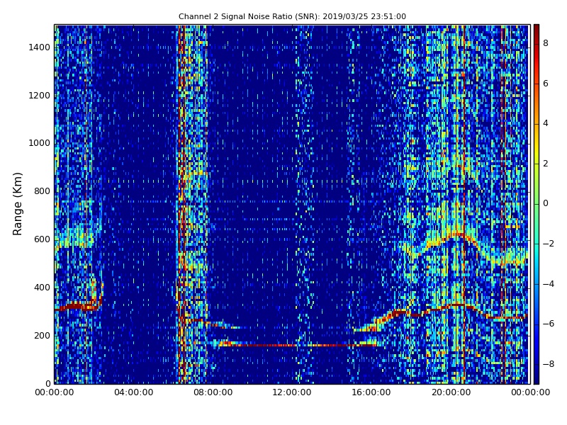Click the Range (Km) y-axis label
The width and height of the screenshot is (567, 425).
[17, 204]
